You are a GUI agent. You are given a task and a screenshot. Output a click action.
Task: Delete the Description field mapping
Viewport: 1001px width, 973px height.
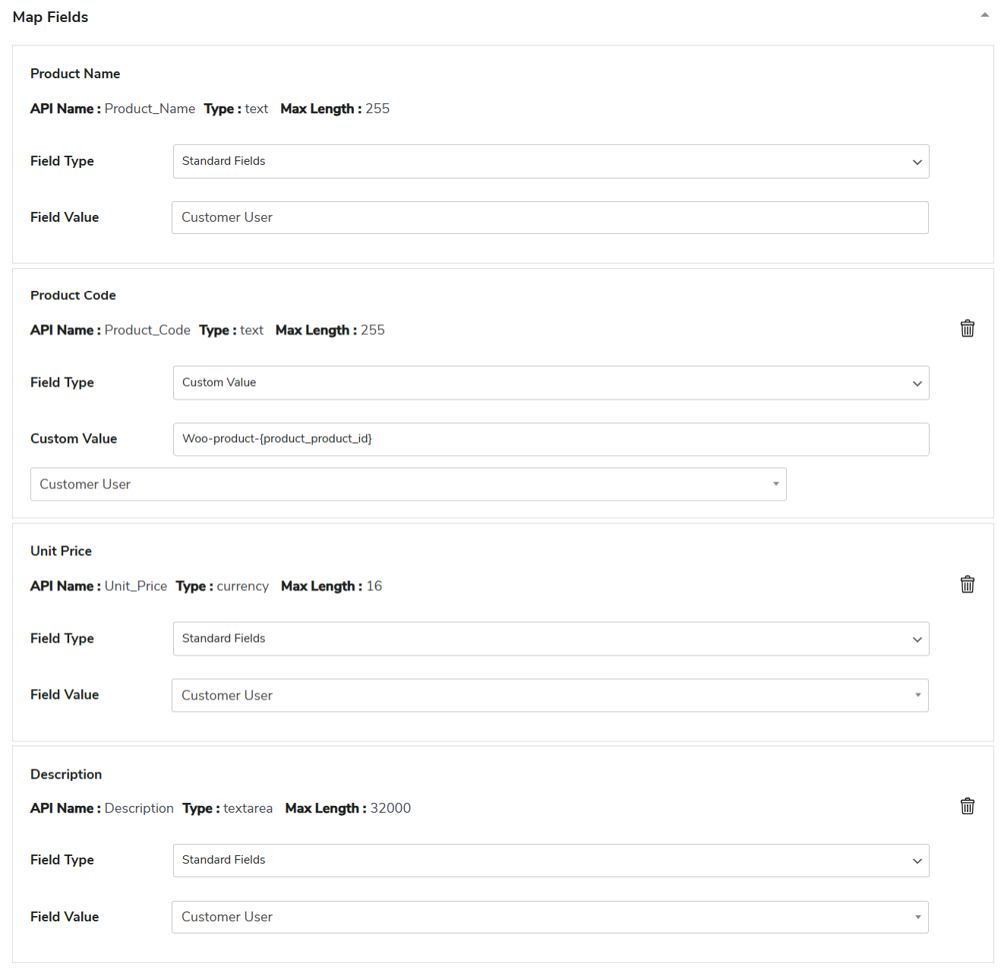coord(967,807)
